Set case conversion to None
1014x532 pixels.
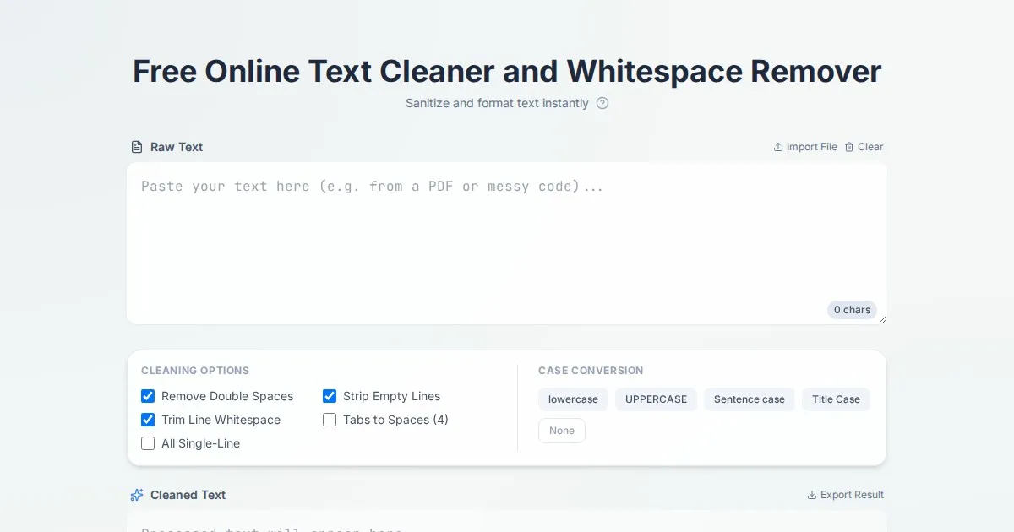coord(562,431)
